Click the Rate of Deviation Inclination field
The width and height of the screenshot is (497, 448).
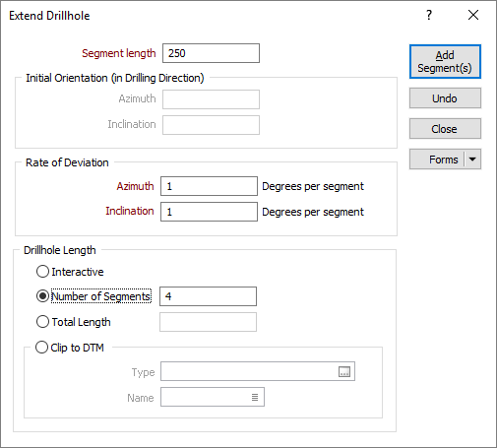(209, 212)
